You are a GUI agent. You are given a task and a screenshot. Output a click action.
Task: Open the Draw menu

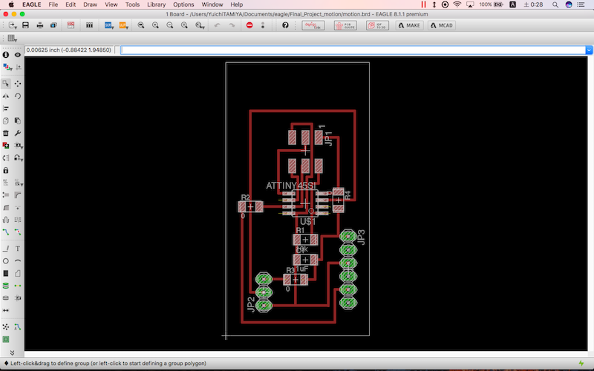click(90, 4)
